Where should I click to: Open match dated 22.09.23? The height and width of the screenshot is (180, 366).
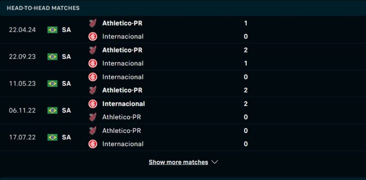22,57
